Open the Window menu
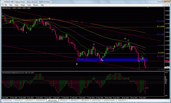Image resolution: width=171 pixels, height=103 pixels. [36, 5]
